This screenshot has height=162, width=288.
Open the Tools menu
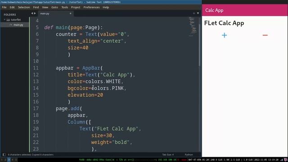pyautogui.click(x=64, y=7)
